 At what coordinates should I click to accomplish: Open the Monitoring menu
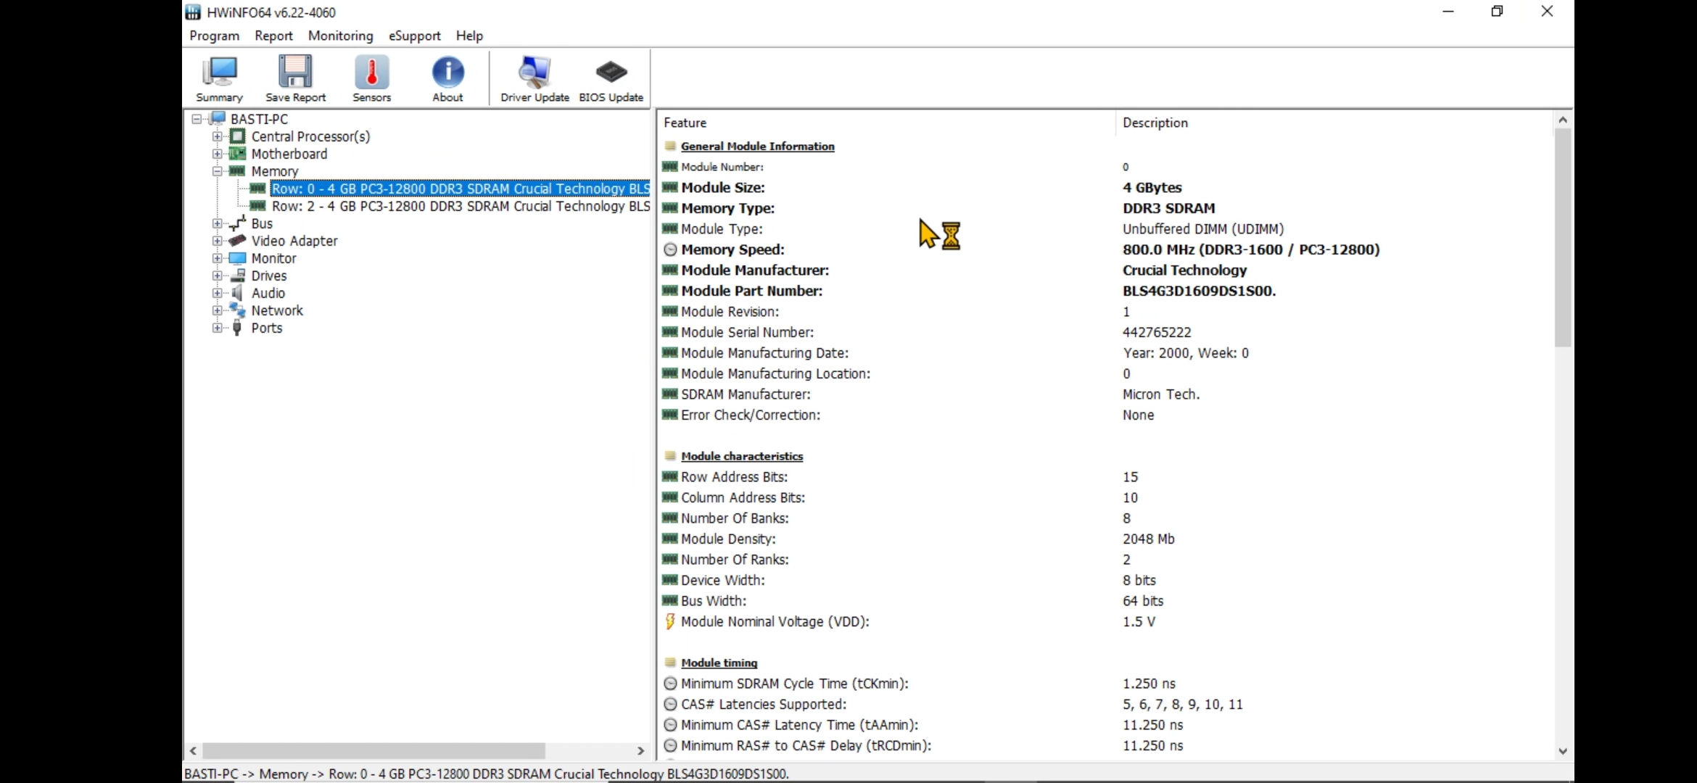coord(340,36)
